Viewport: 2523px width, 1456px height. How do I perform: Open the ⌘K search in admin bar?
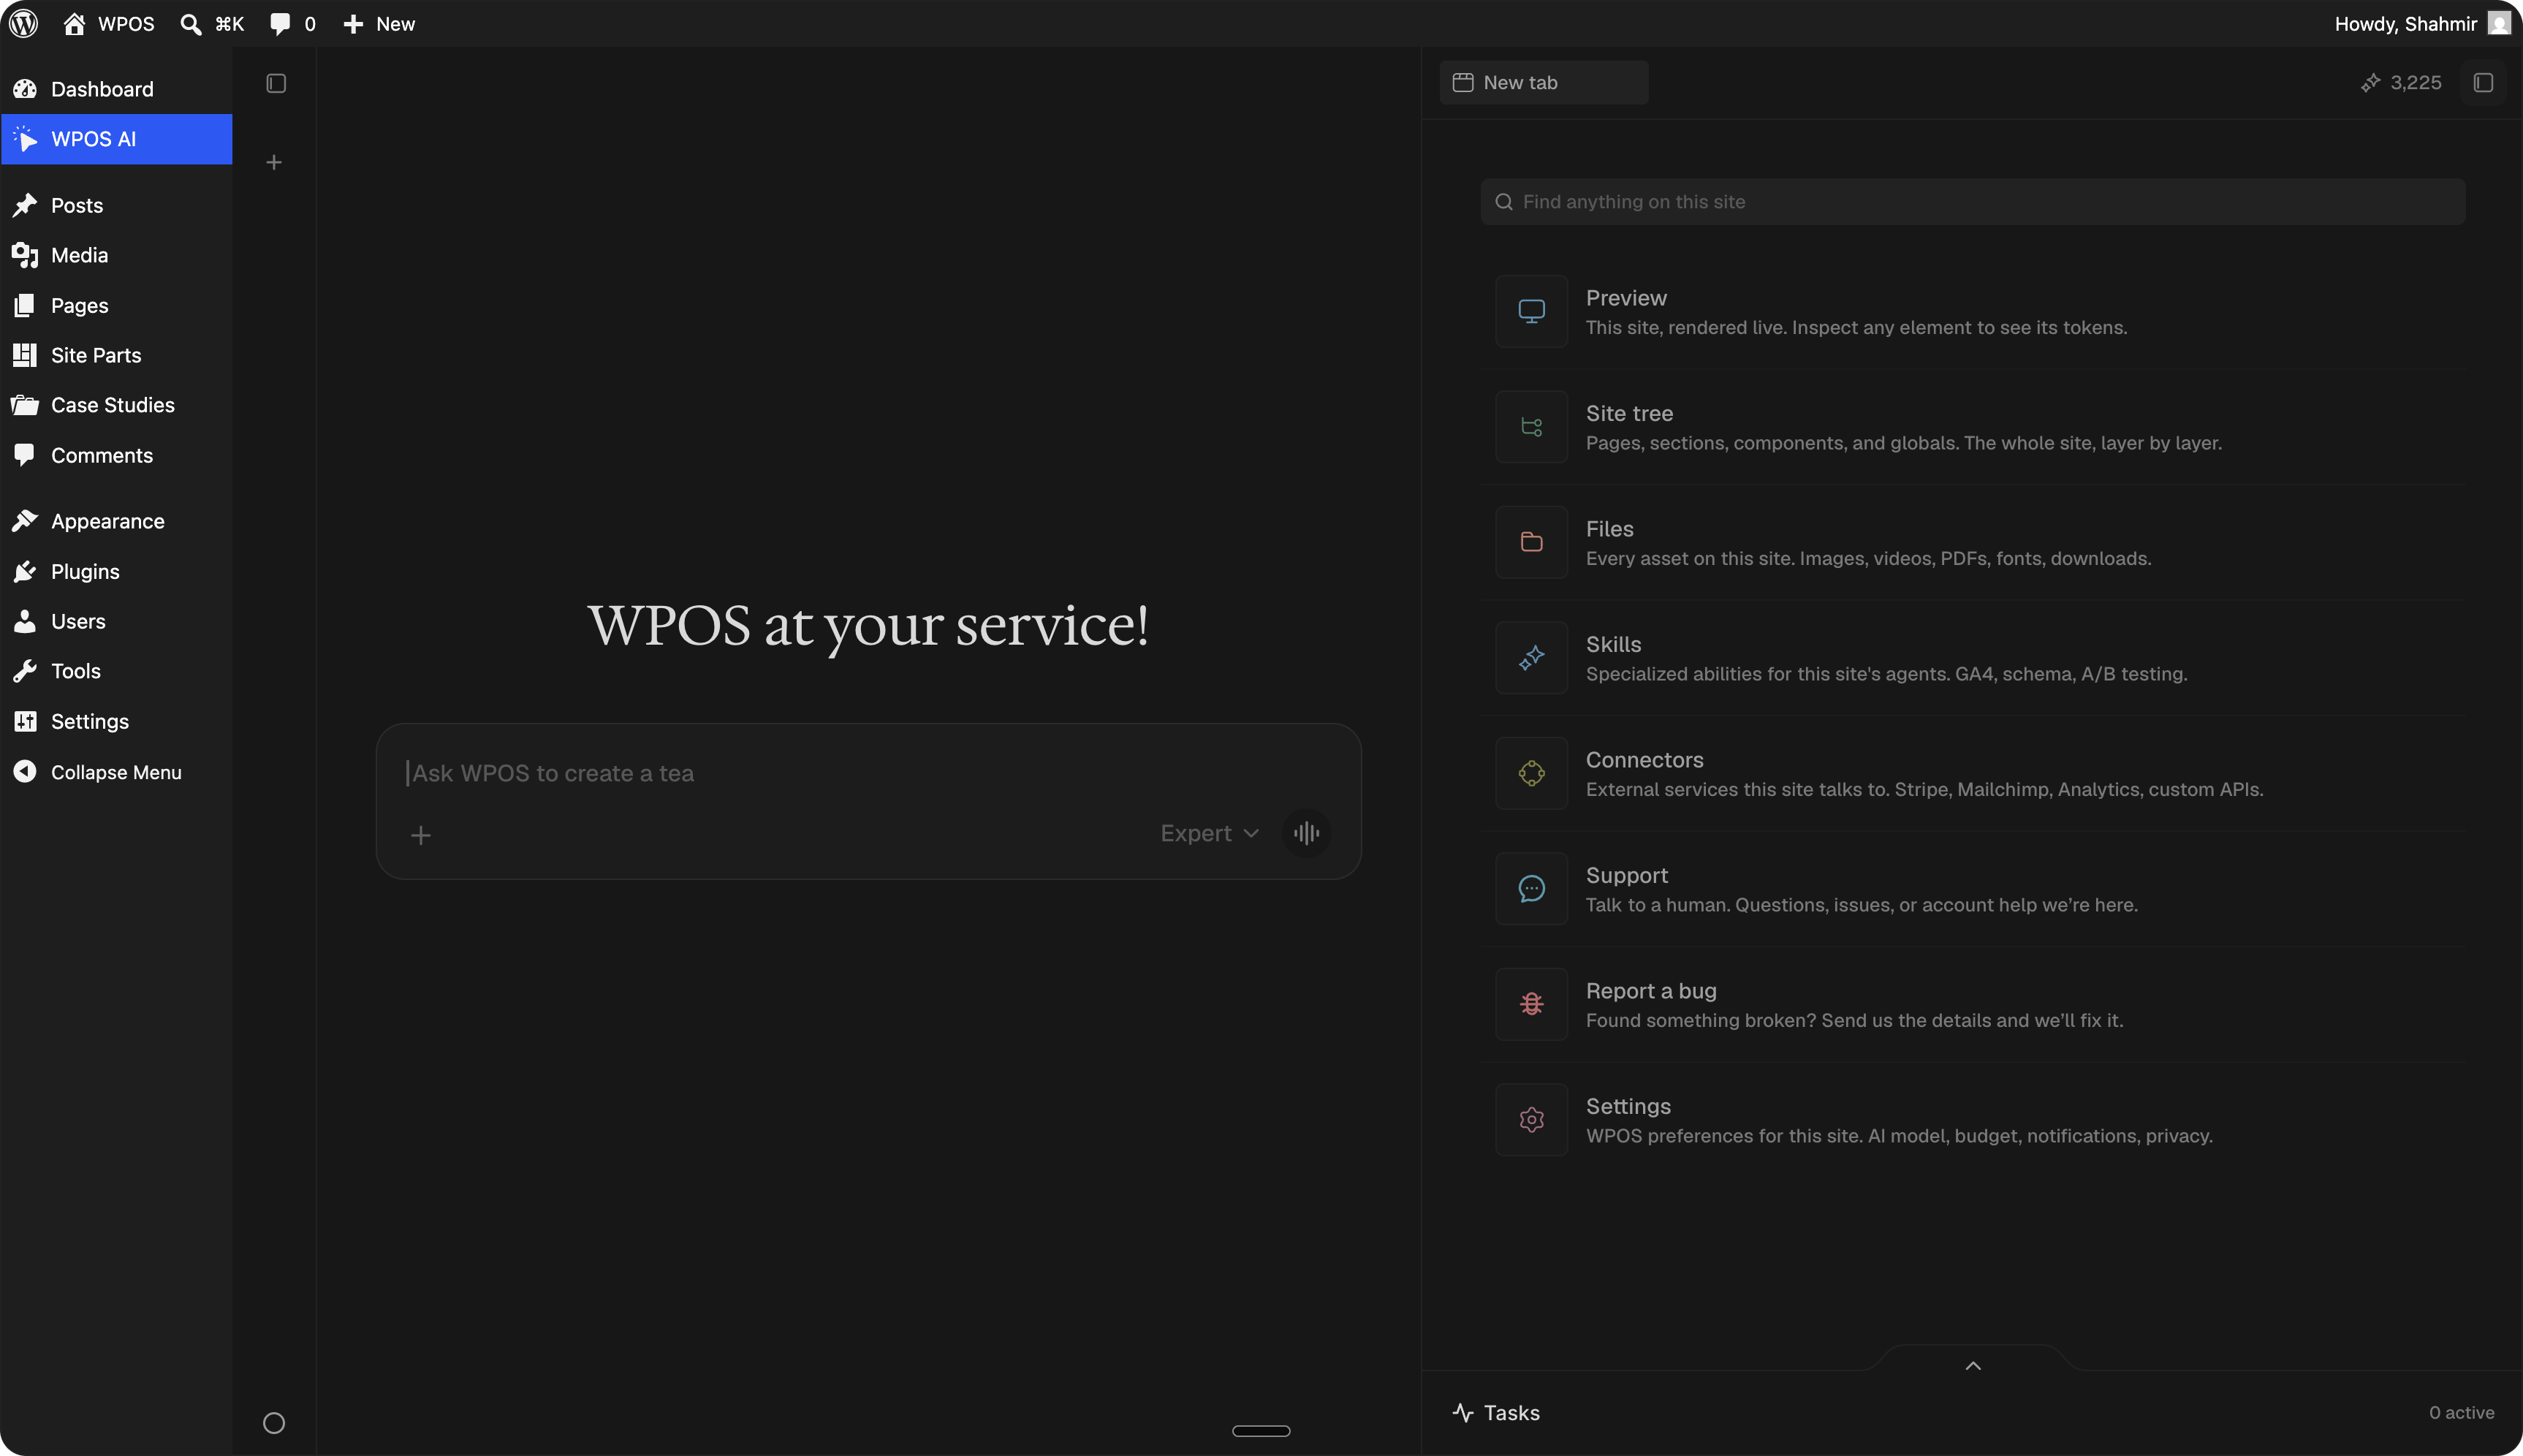(x=212, y=24)
